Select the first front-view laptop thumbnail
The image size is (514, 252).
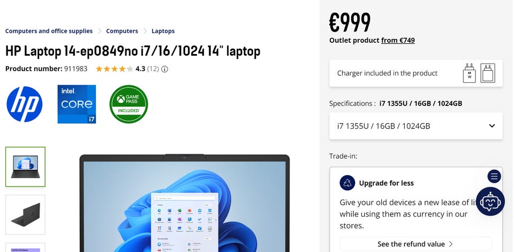click(x=25, y=167)
